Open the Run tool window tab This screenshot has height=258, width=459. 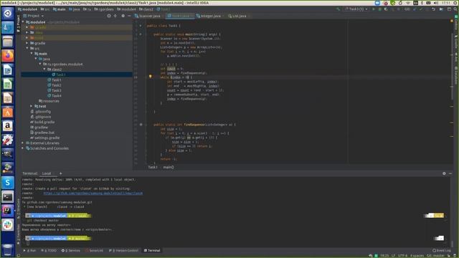pyautogui.click(x=31, y=250)
